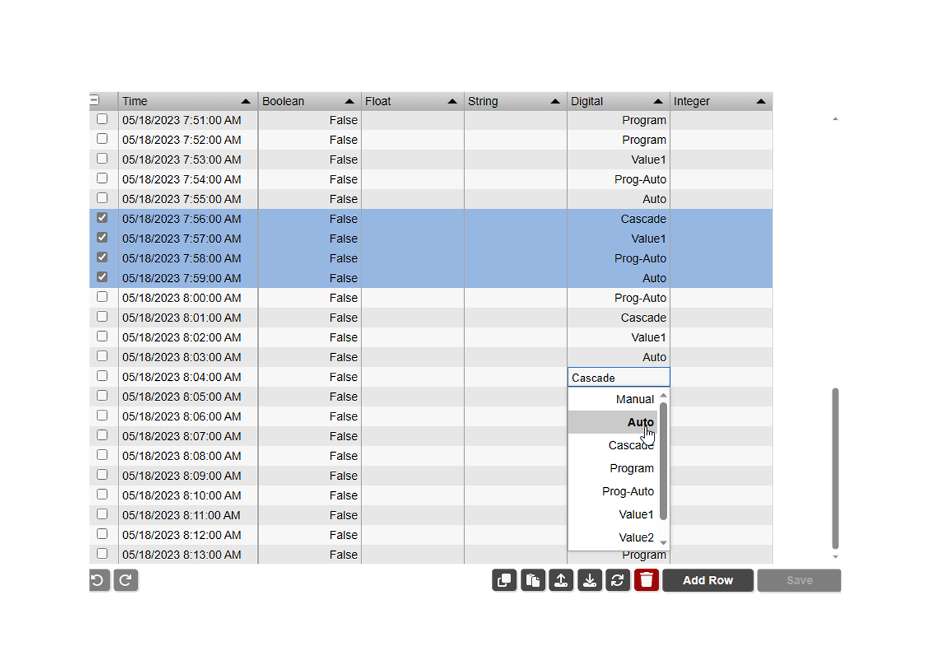
Task: Sort by the Integer column arrow
Action: pyautogui.click(x=761, y=102)
